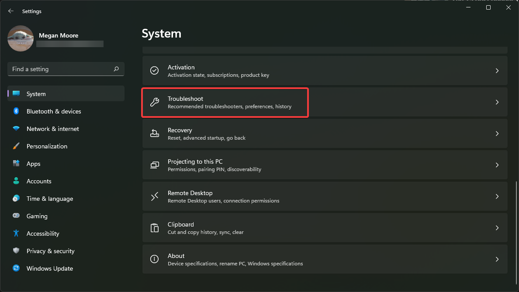
Task: Expand the About section chevron
Action: click(497, 259)
